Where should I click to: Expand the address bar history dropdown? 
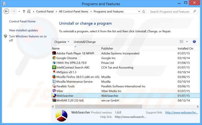pyautogui.click(x=139, y=11)
